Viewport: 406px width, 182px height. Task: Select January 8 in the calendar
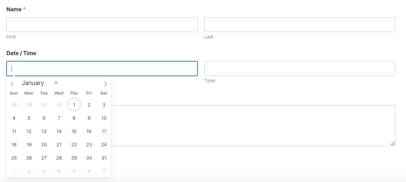tap(74, 118)
